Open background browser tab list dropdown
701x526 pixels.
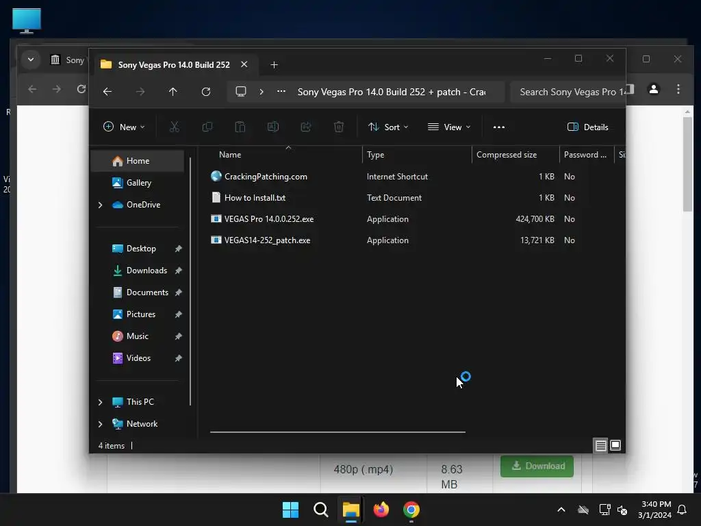[x=30, y=60]
